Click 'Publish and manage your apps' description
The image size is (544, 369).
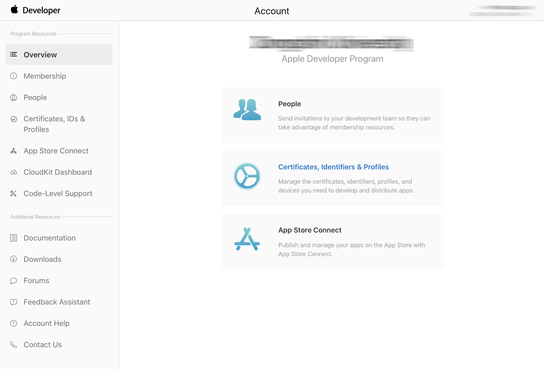click(352, 249)
